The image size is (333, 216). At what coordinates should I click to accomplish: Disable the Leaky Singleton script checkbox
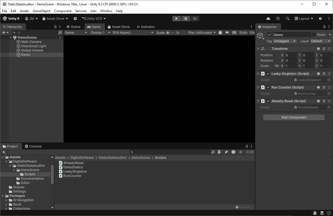point(268,74)
